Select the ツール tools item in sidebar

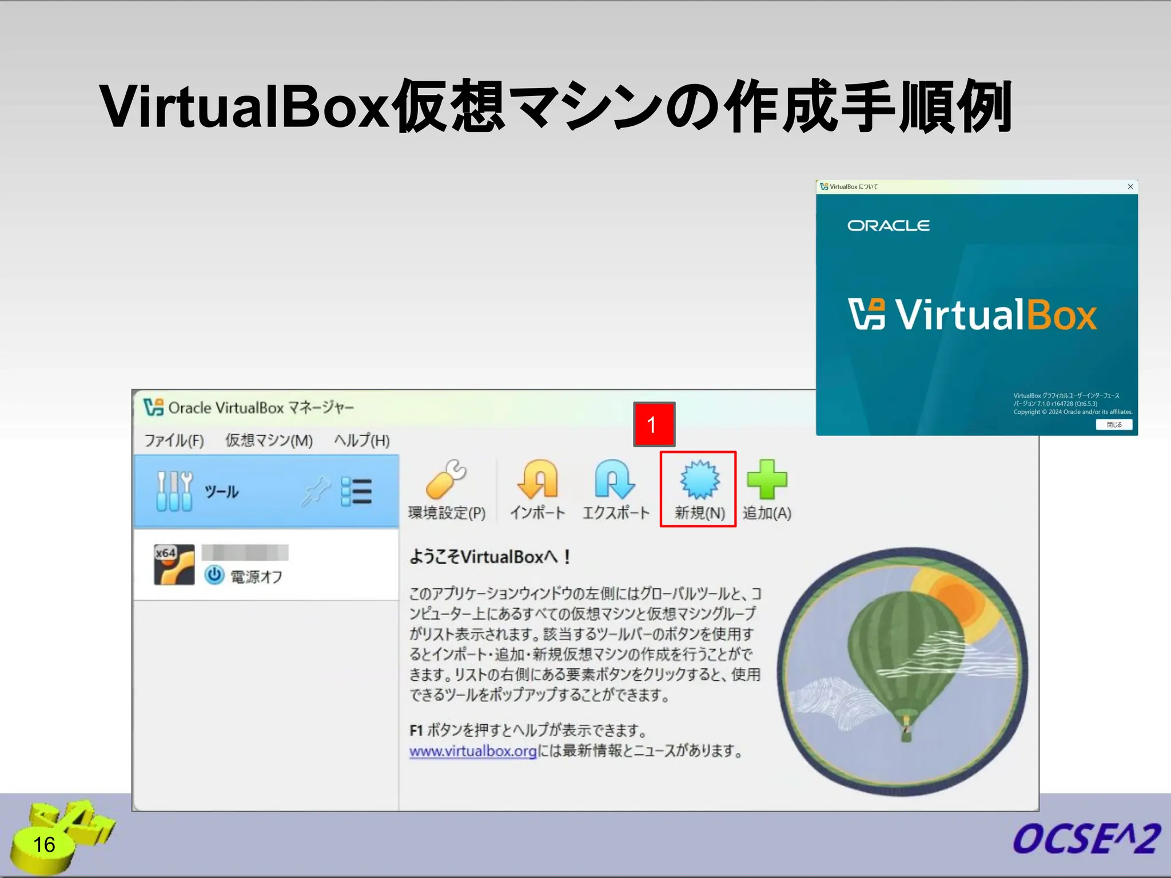click(x=266, y=491)
